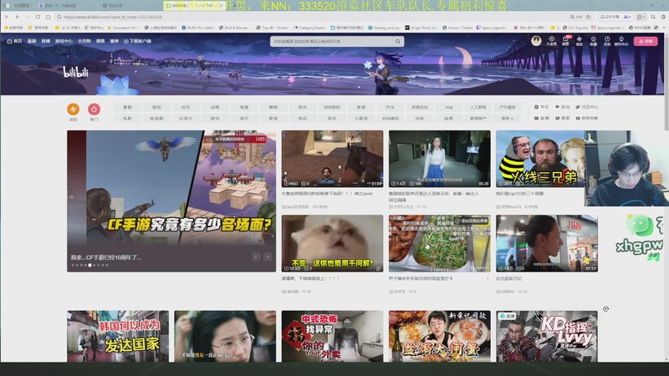669x376 pixels.
Task: Click the 新歌热榜 icon link
Action: coord(587,118)
